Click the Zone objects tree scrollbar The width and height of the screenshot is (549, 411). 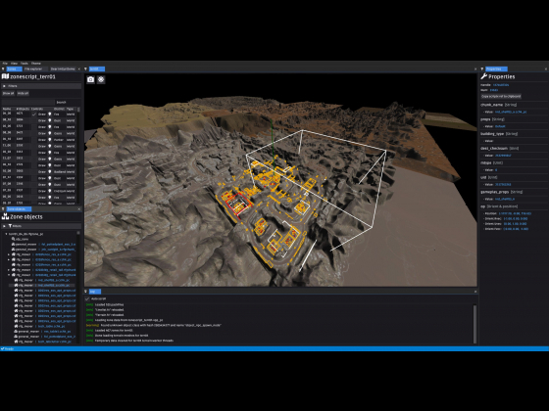click(x=78, y=233)
